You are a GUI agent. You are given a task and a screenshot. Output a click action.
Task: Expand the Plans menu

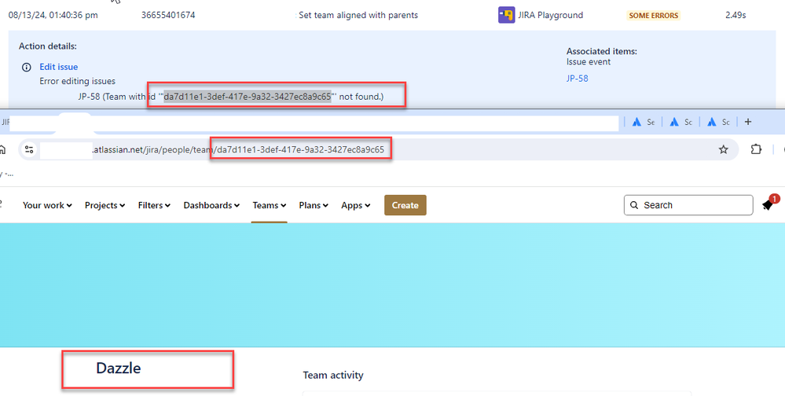point(314,205)
